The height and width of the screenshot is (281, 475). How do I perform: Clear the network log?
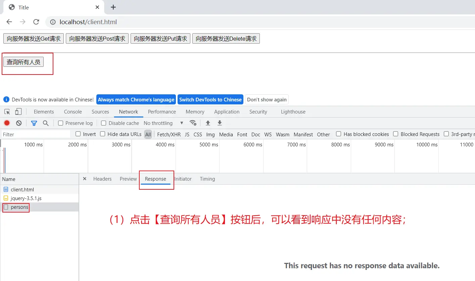(x=19, y=123)
